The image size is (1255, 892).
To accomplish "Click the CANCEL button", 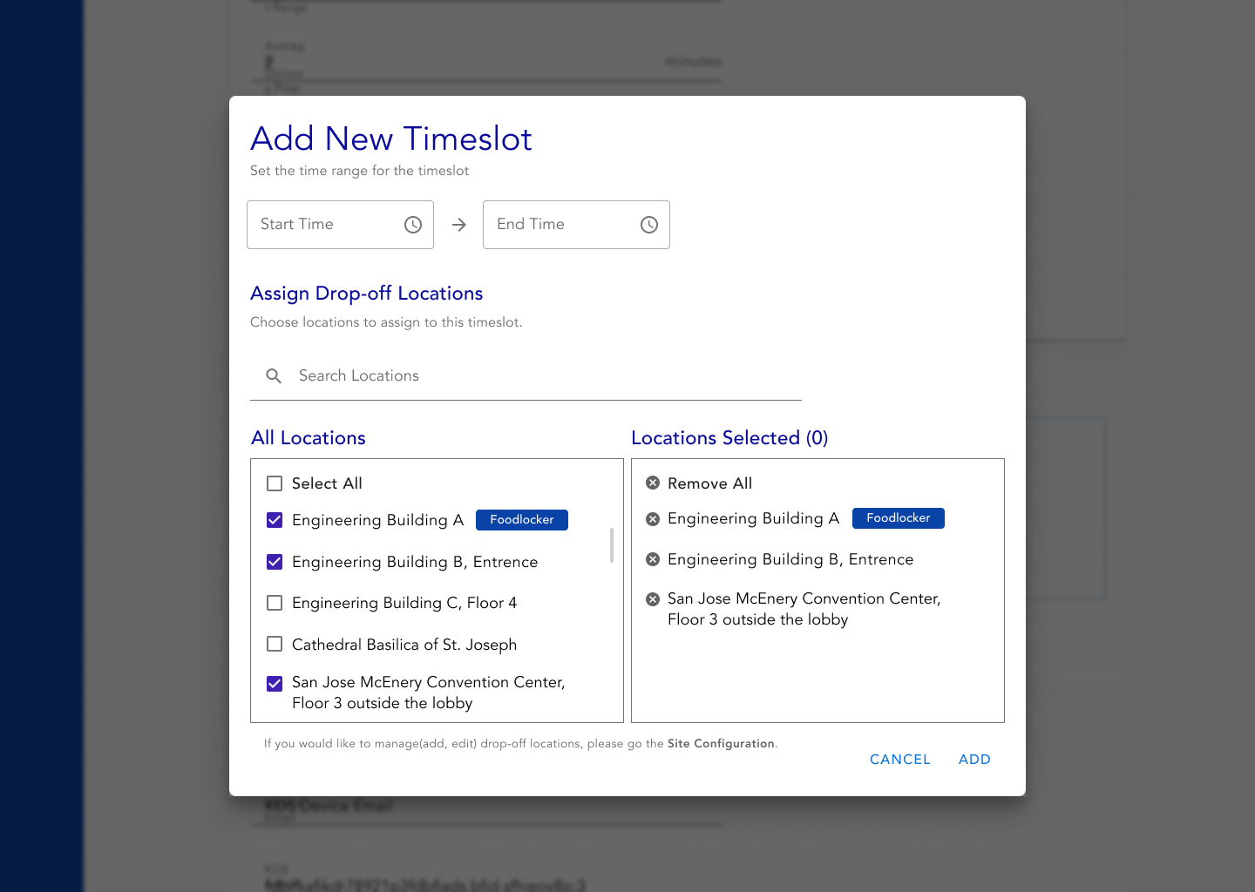I will coord(900,760).
